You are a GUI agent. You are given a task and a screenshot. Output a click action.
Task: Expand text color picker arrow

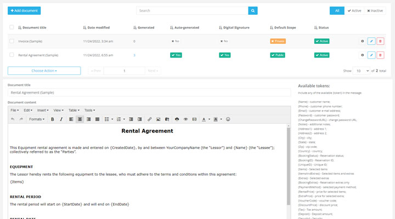209,119
